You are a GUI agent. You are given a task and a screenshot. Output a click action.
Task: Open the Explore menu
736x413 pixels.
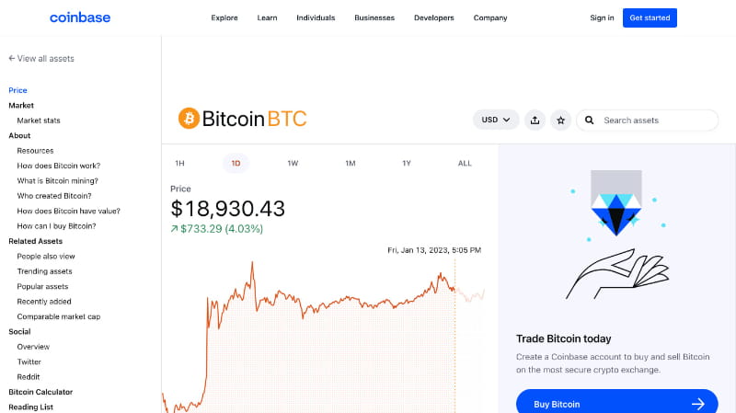(224, 17)
